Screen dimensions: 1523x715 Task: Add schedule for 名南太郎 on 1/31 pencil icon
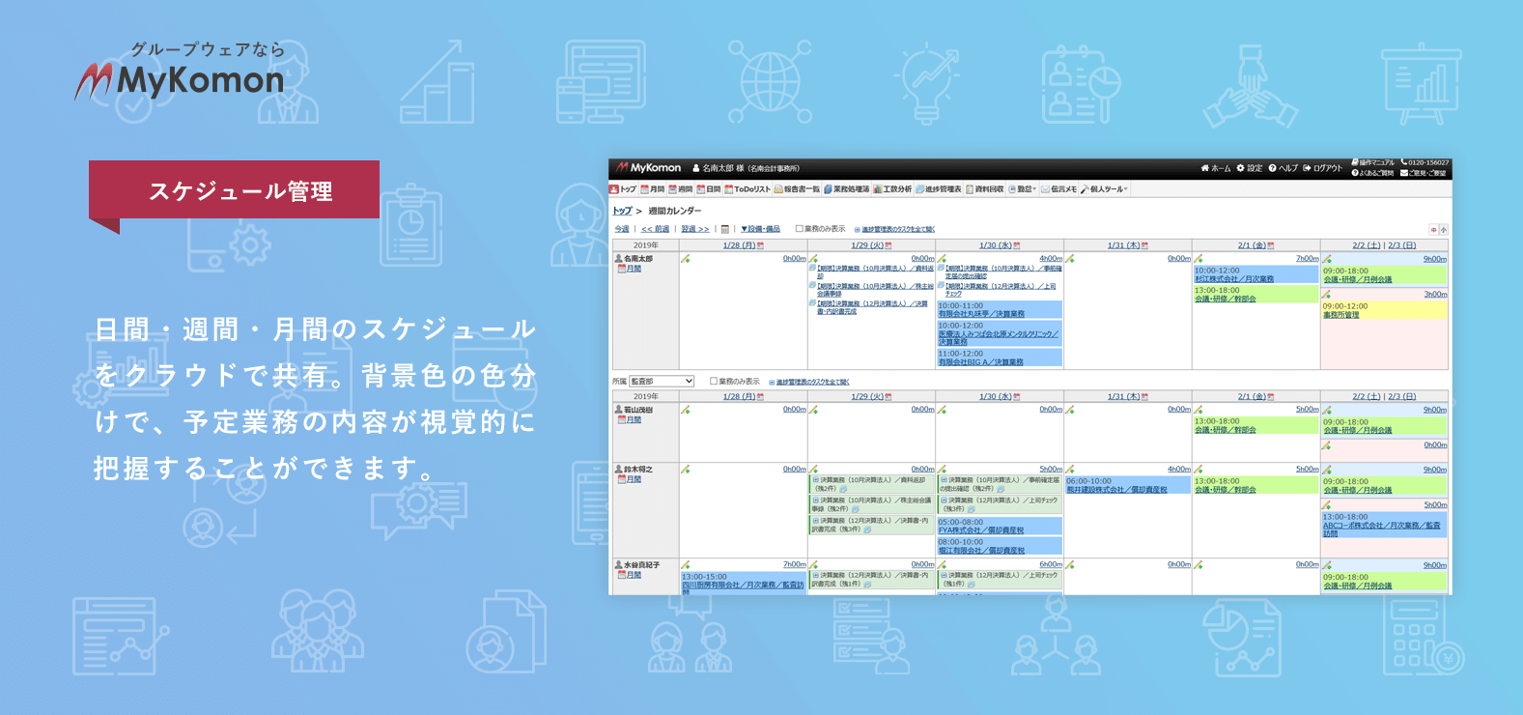click(x=1069, y=259)
